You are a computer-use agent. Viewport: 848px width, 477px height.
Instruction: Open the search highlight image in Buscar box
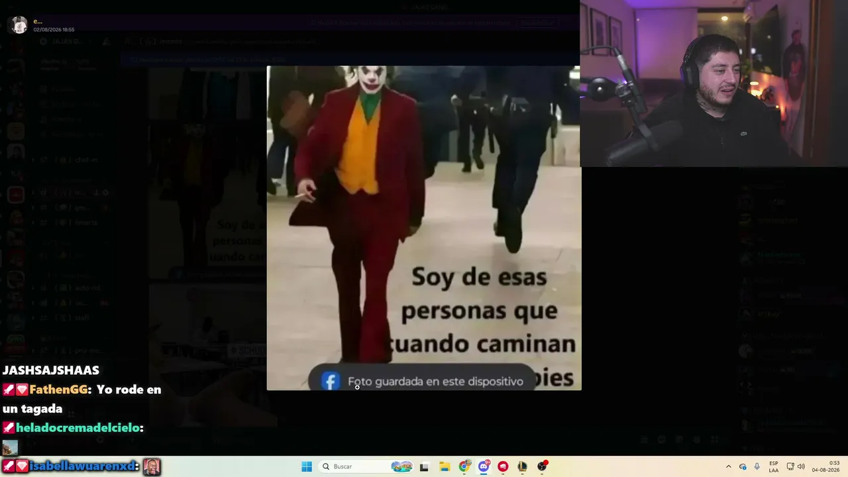401,466
